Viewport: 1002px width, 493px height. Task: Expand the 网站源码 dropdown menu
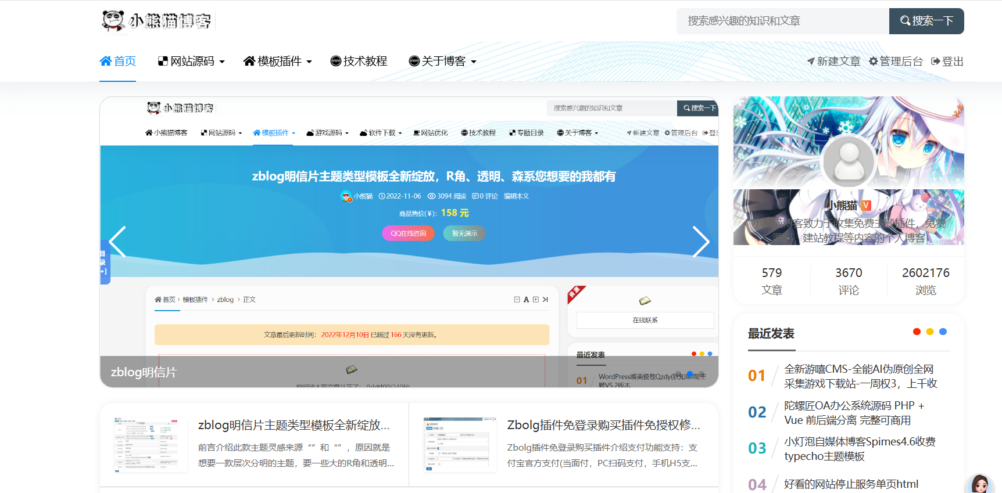[222, 62]
